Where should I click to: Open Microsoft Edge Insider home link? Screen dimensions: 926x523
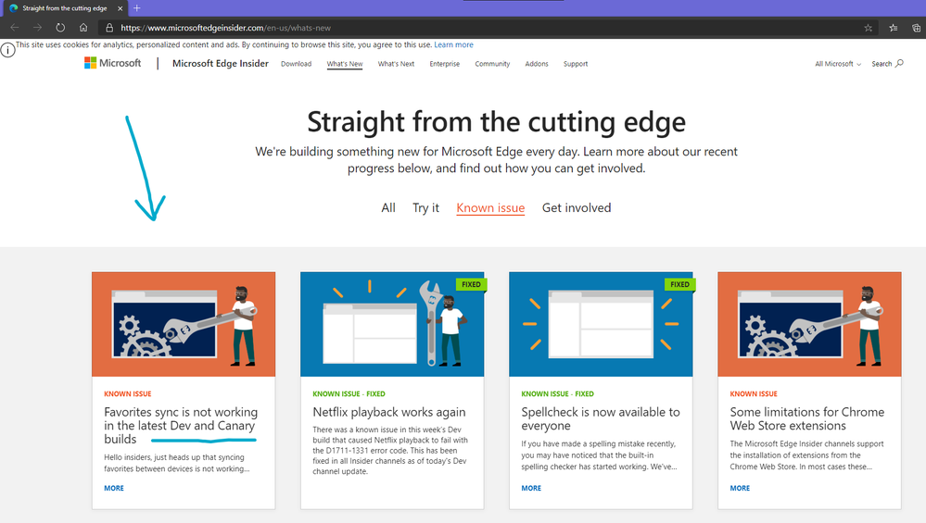221,63
